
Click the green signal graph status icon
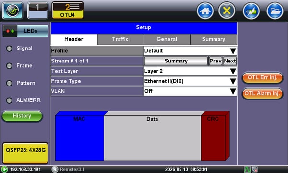pos(247,169)
